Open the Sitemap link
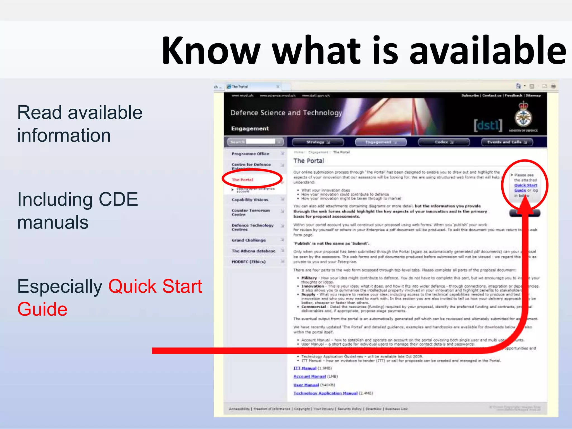The image size is (572, 429). pyautogui.click(x=533, y=96)
